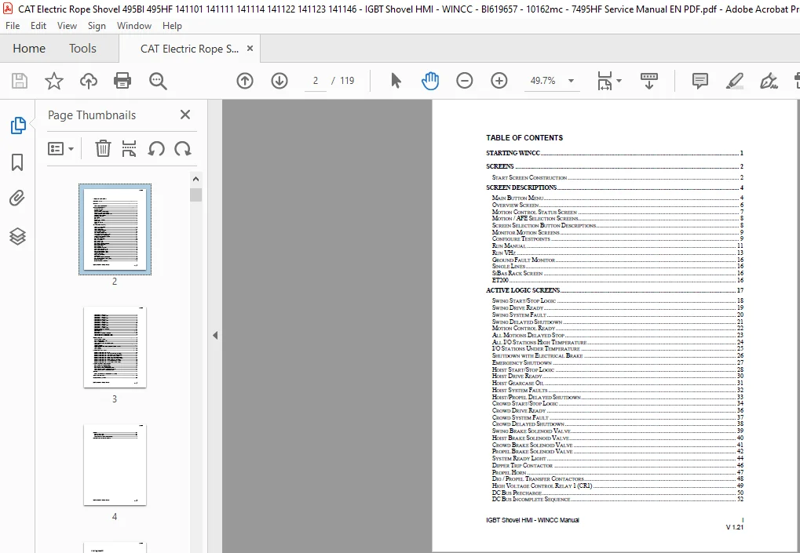Screen dimensions: 800x553
Task: Open the Help menu
Action: [x=172, y=25]
